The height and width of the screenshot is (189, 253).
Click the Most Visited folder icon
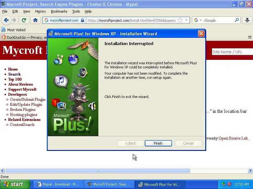[x=3, y=30]
